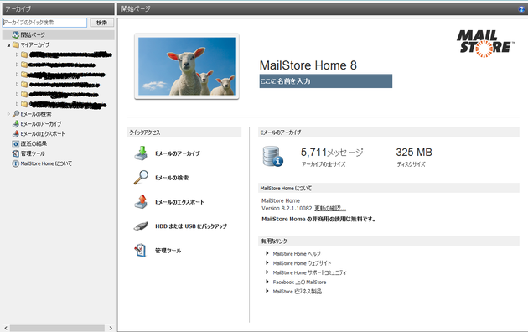Click the first redacted folder icon
This screenshot has height=332, width=528.
pyautogui.click(x=24, y=54)
